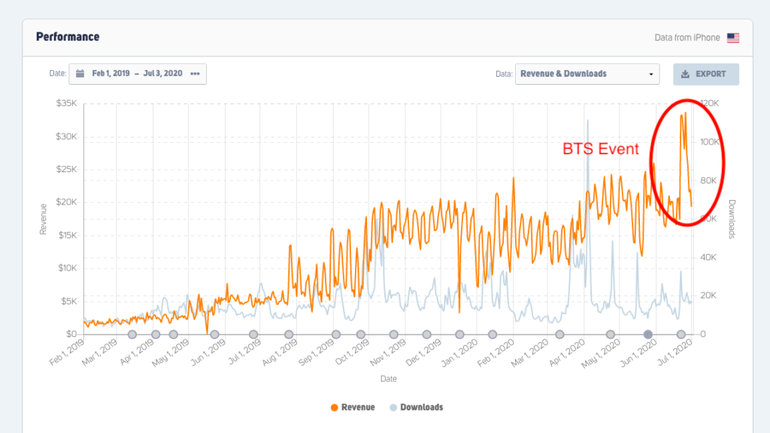Click the arrow on the Data dropdown
770x433 pixels.
tap(650, 74)
